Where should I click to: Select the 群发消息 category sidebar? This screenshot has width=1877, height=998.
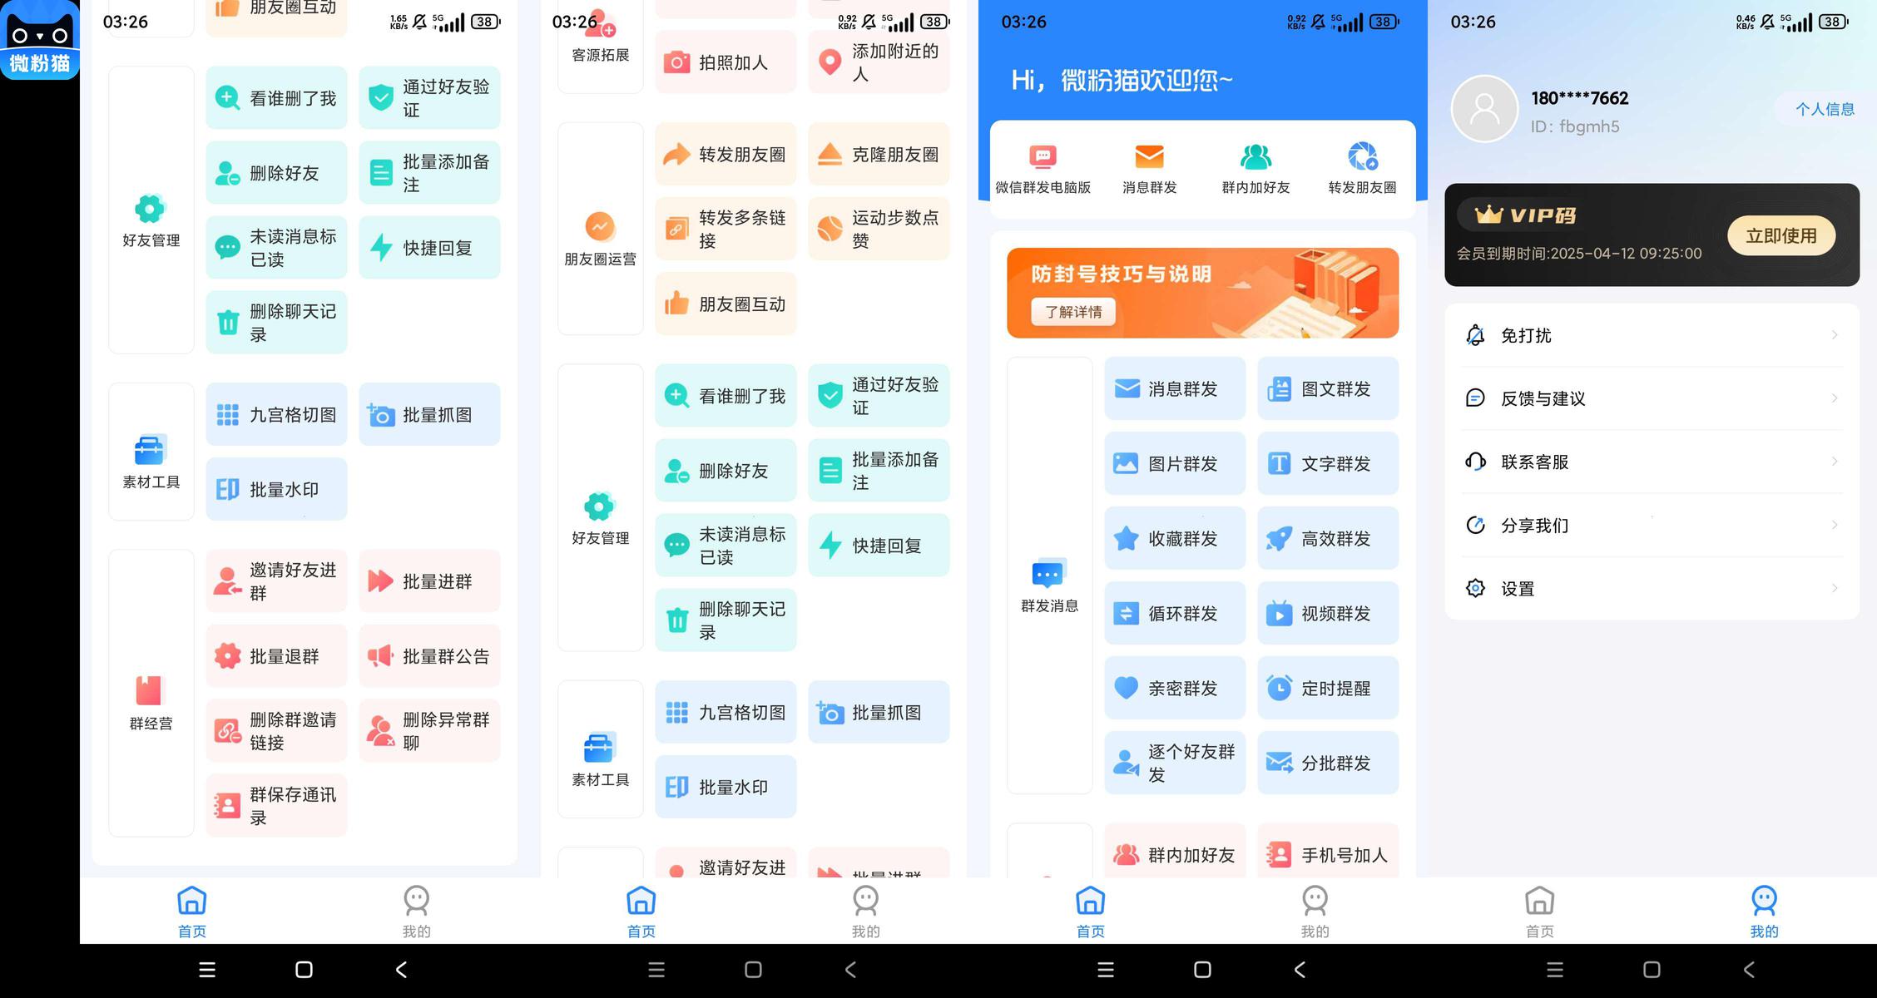tap(1049, 585)
